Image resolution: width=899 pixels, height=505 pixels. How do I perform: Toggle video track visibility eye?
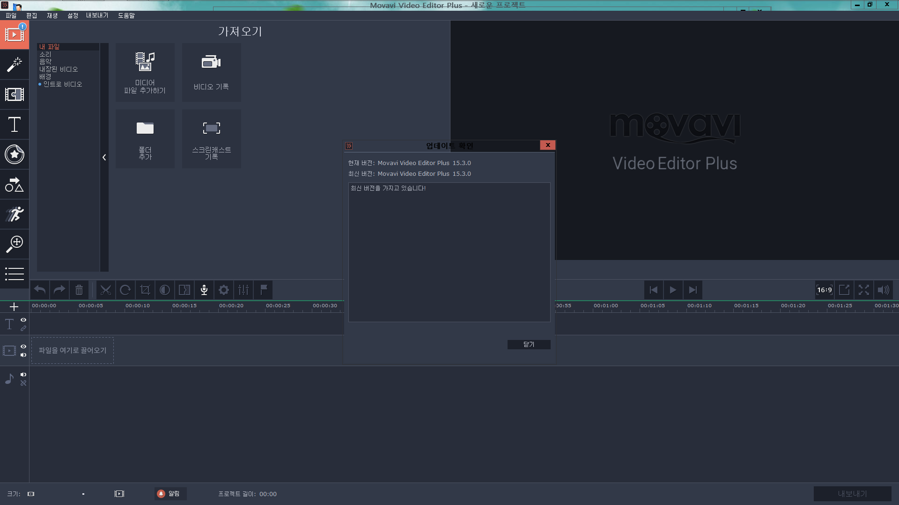click(23, 346)
